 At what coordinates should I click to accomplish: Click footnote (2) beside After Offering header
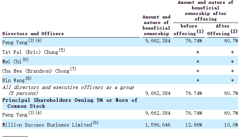[x=234, y=31]
